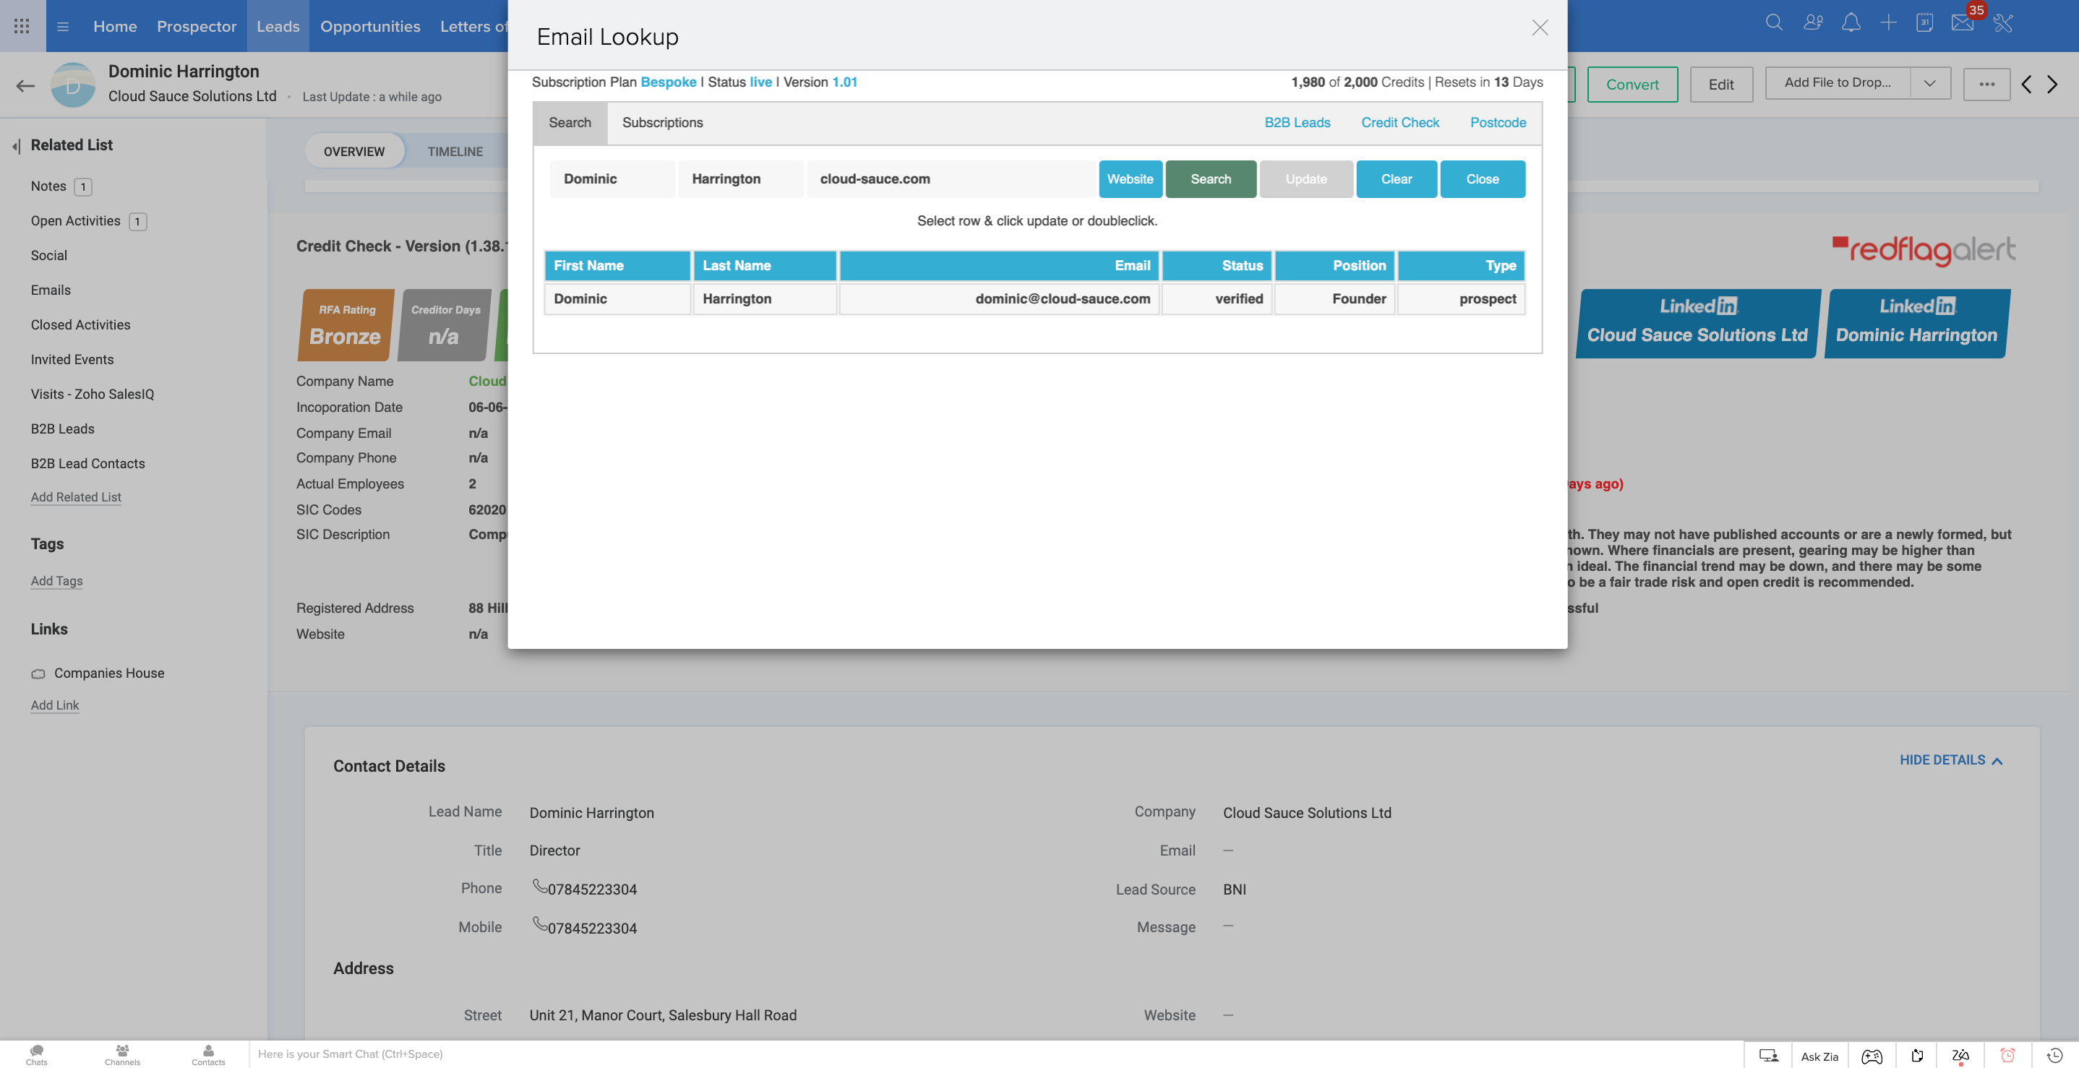Open LinkedIn Cloud Sauce Solutions Ltd button
2079x1068 pixels.
point(1697,323)
